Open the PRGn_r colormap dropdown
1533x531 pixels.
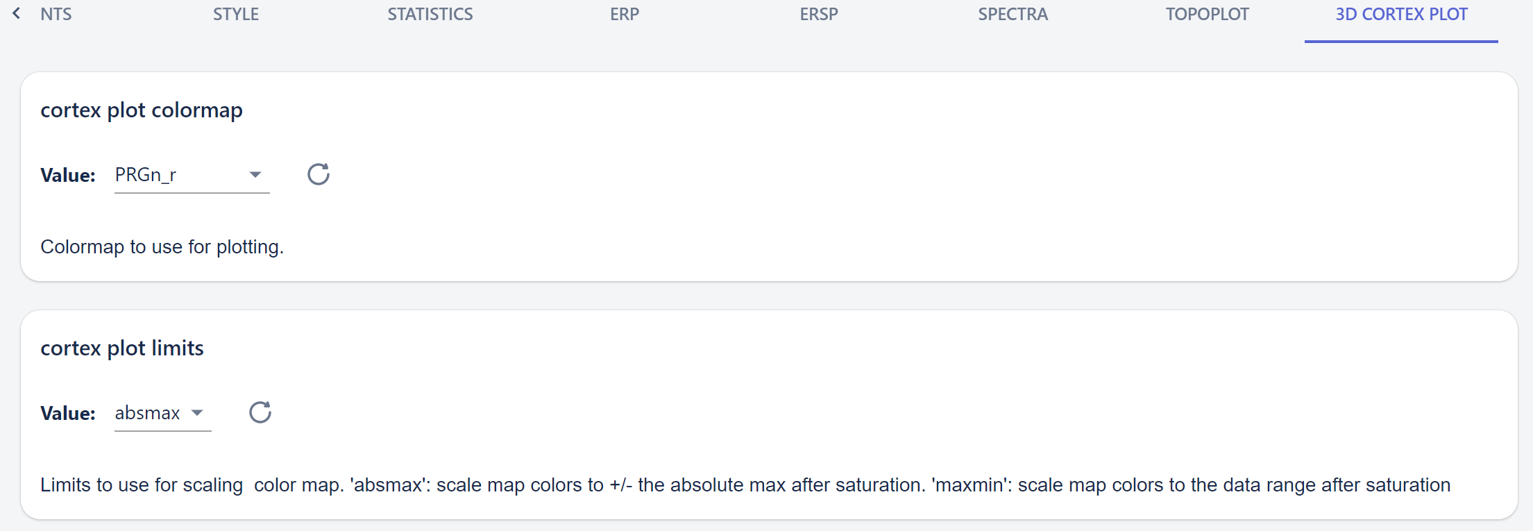(192, 175)
